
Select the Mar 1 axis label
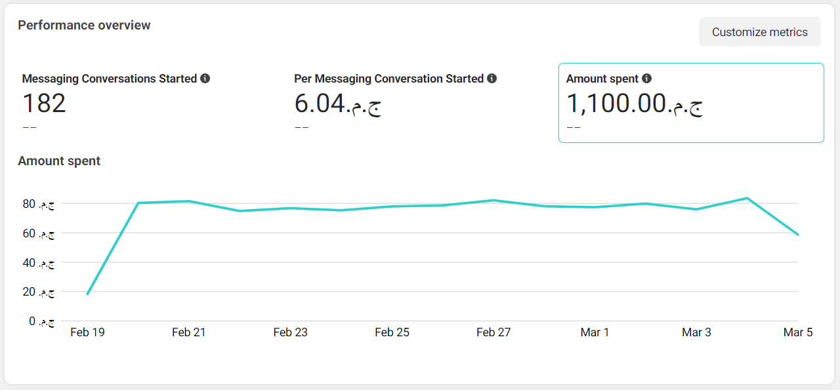[x=595, y=332]
